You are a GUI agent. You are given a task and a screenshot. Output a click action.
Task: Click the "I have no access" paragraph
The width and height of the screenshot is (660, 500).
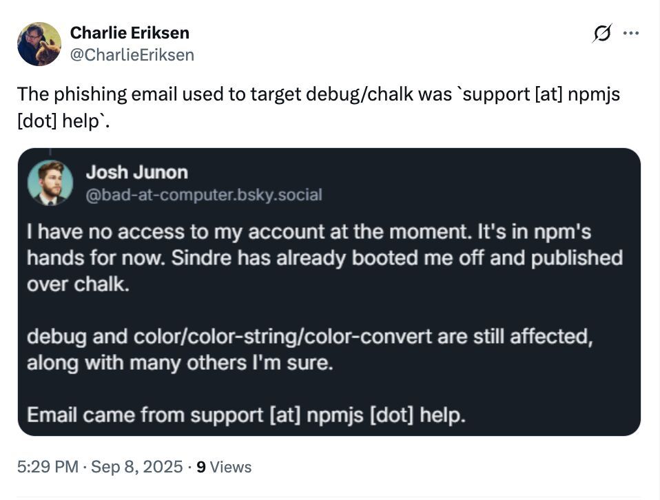click(310, 231)
